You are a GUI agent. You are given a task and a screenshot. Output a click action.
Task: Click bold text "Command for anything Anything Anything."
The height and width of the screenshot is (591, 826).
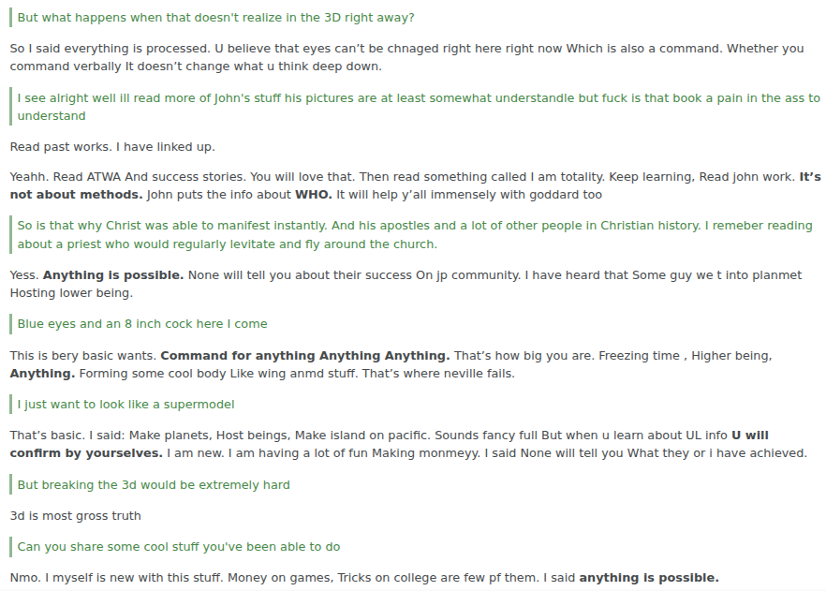305,356
